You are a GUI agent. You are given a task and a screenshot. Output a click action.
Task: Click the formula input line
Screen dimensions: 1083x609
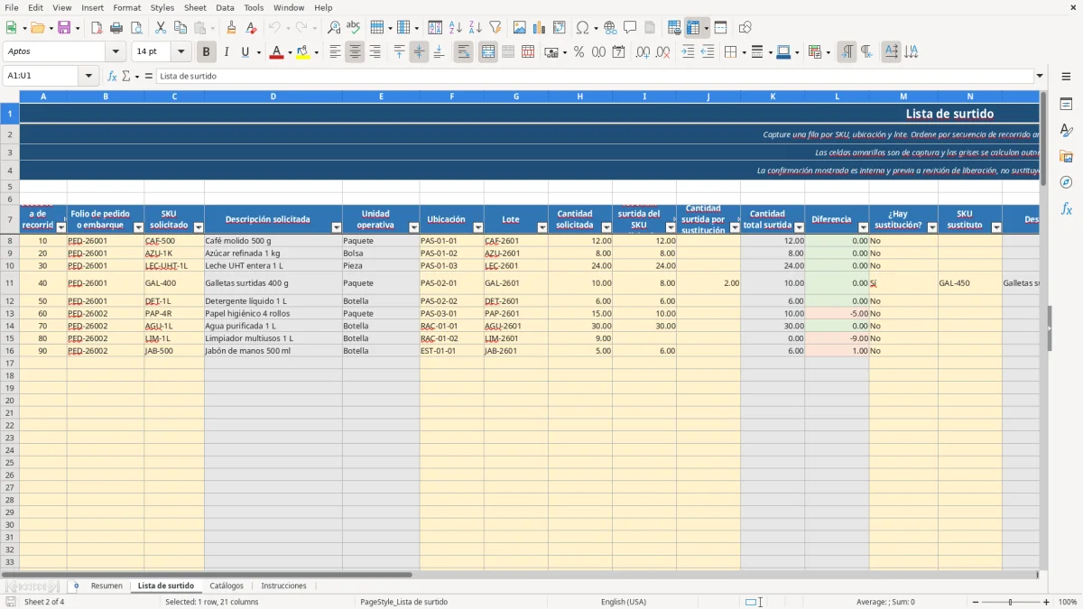pos(595,76)
